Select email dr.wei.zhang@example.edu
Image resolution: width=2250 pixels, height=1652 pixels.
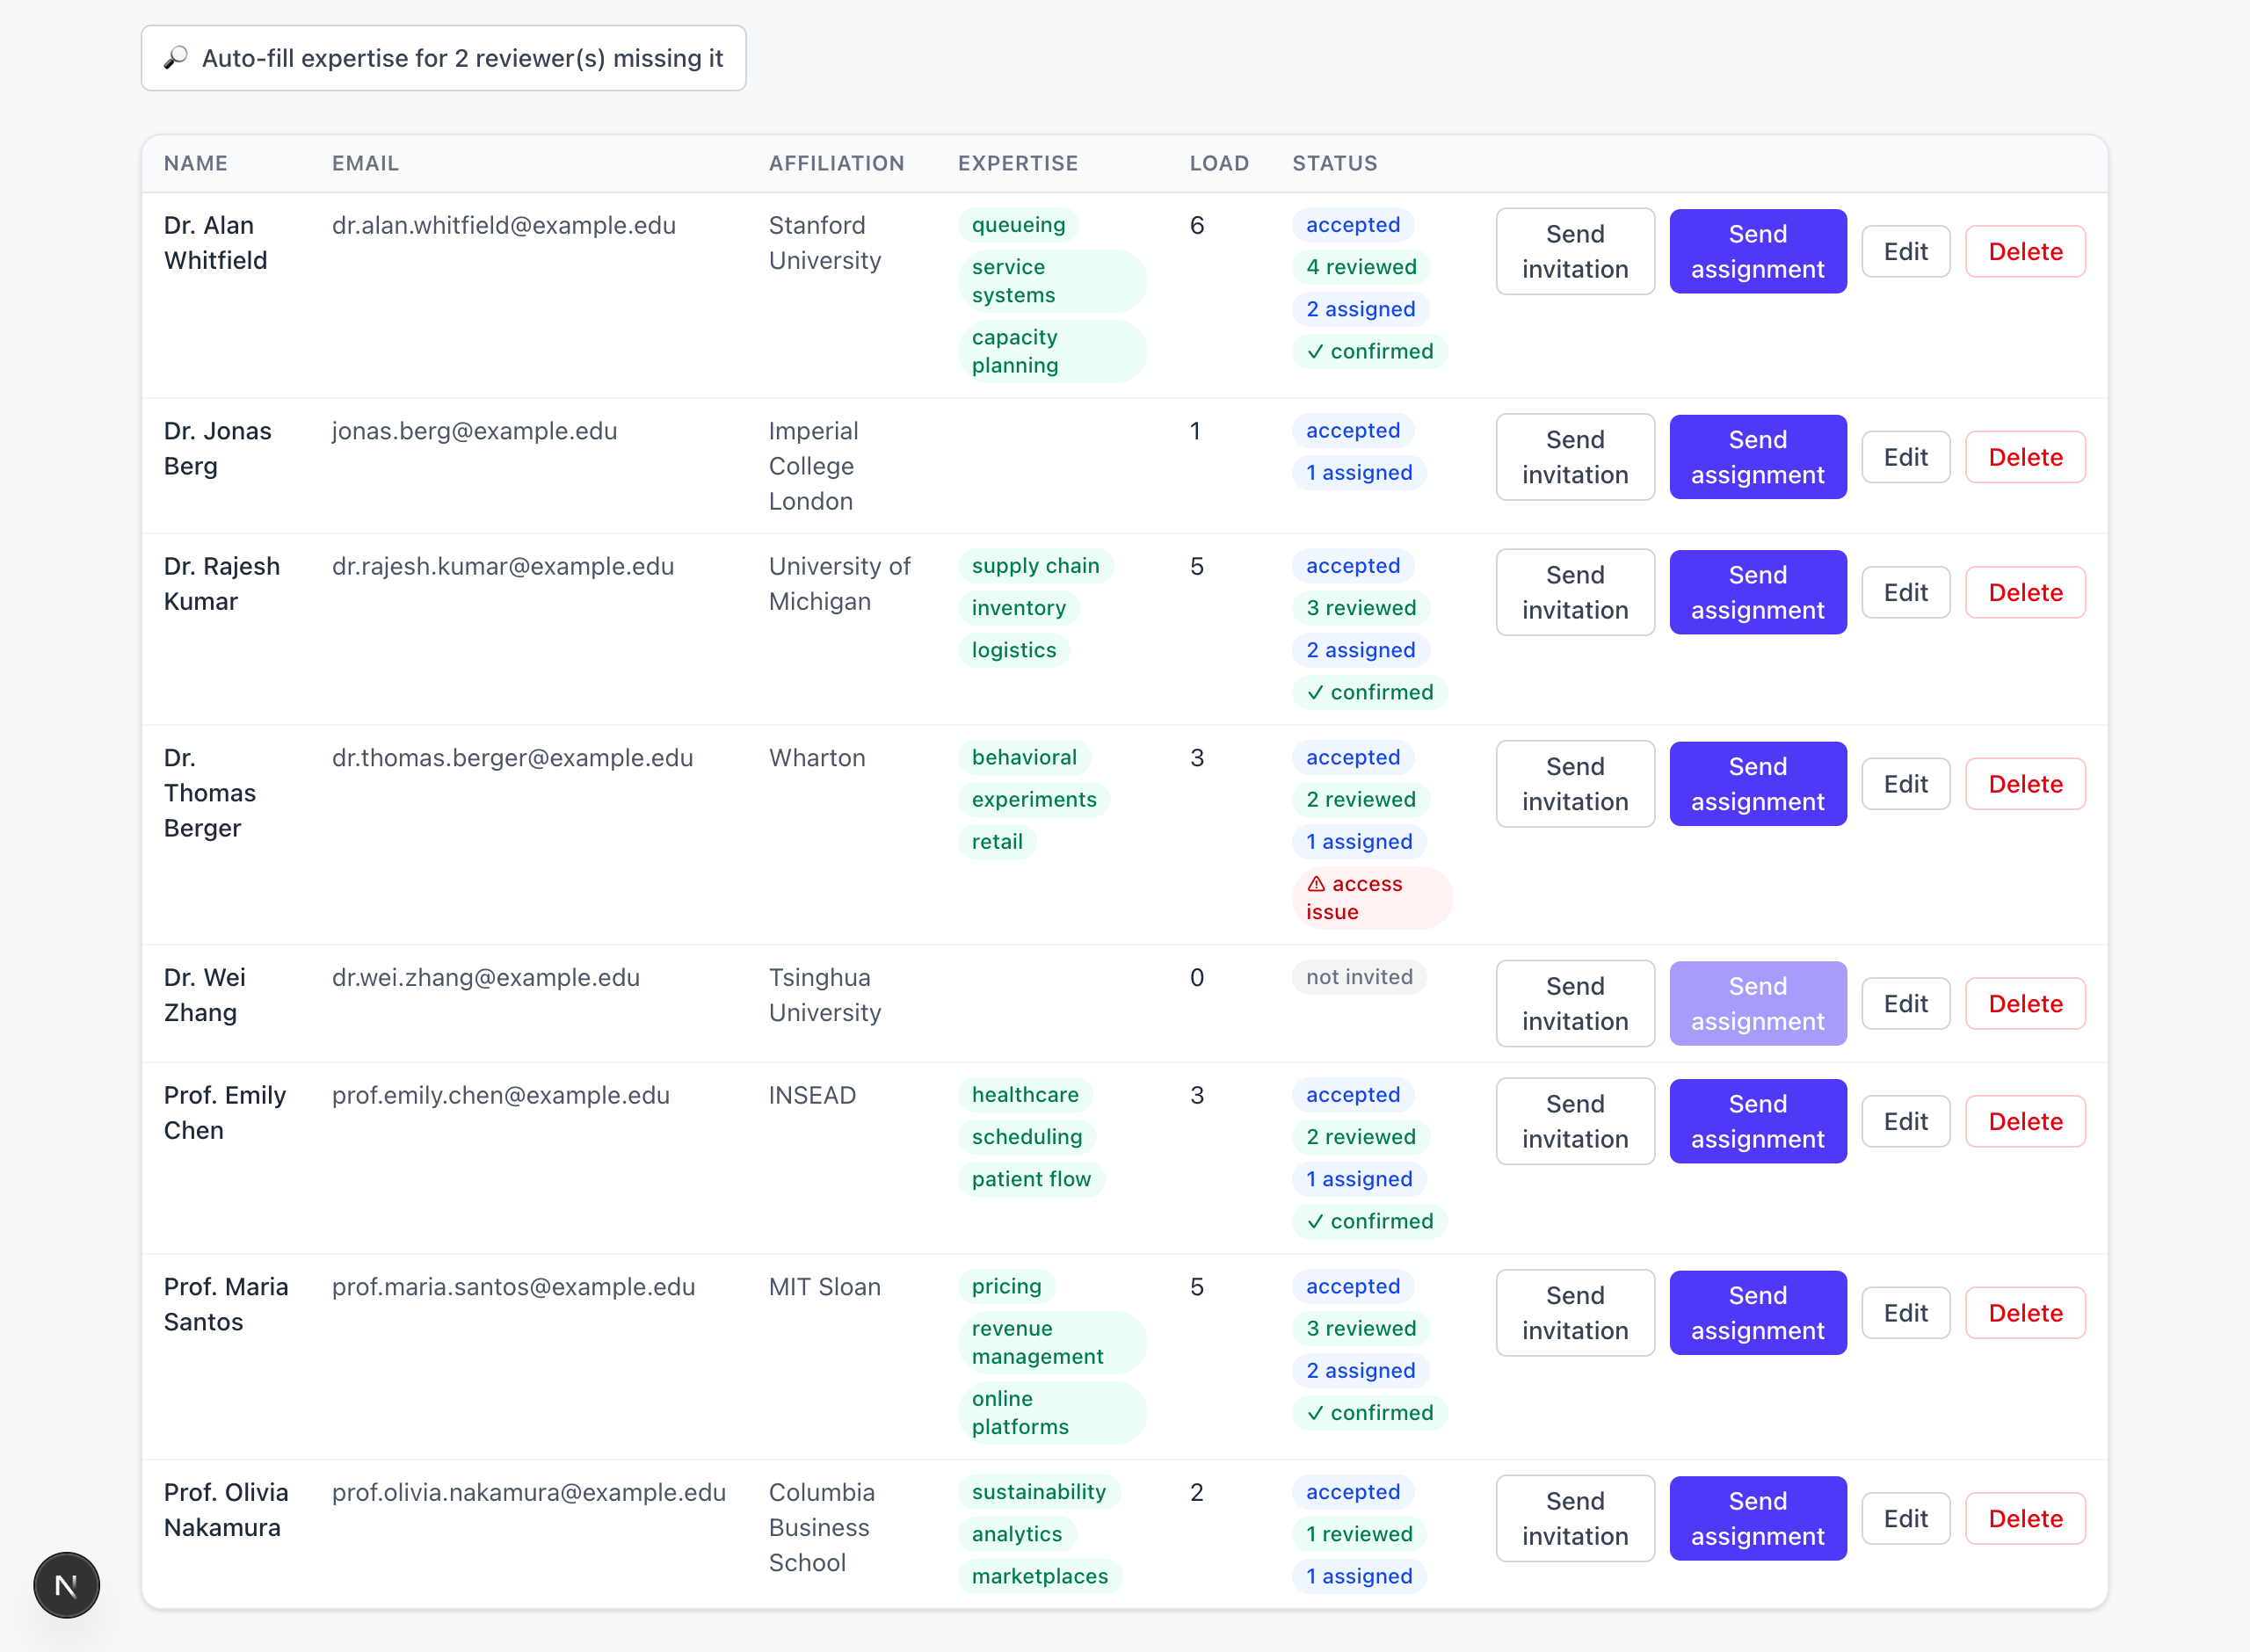pyautogui.click(x=485, y=977)
